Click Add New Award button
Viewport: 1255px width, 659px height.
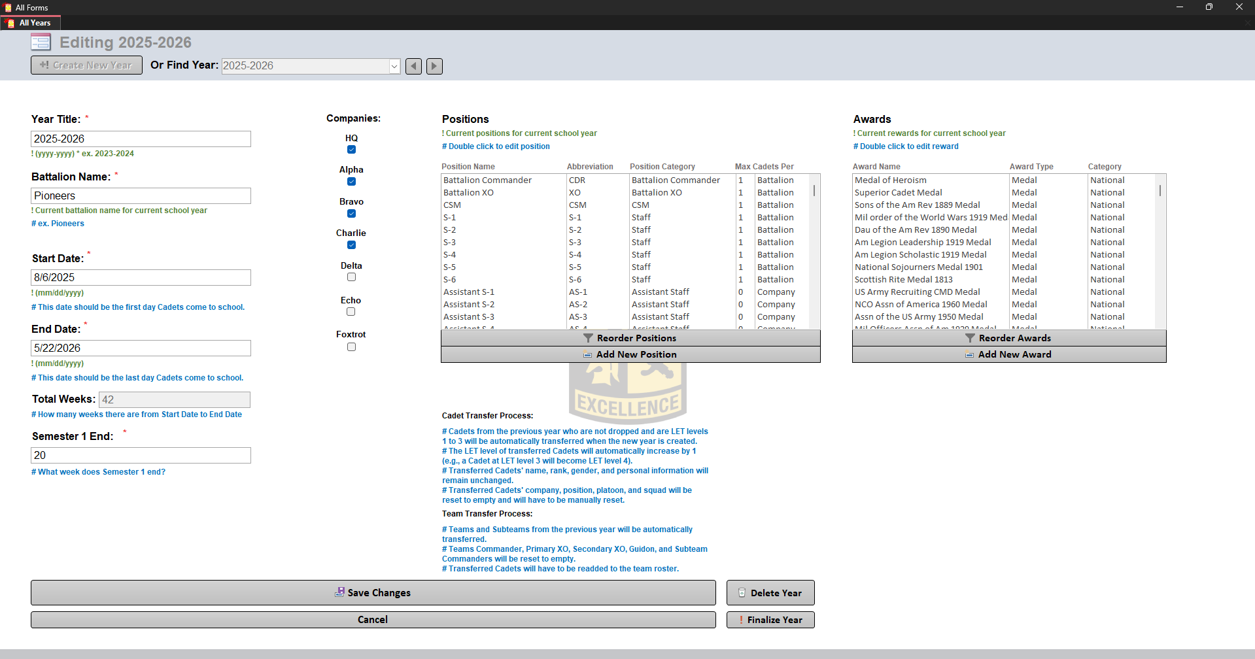click(x=1009, y=354)
